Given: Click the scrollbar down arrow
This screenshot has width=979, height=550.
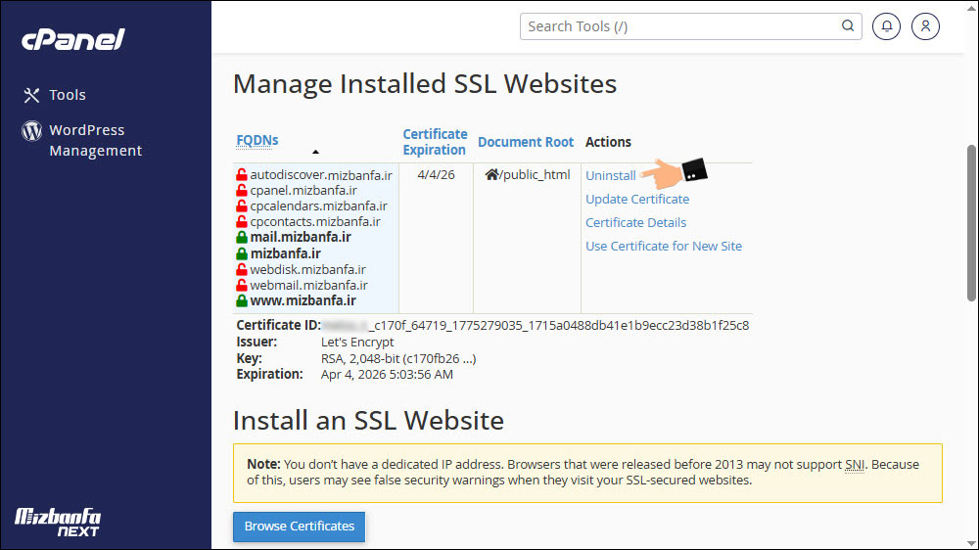Looking at the screenshot, I should 971,543.
